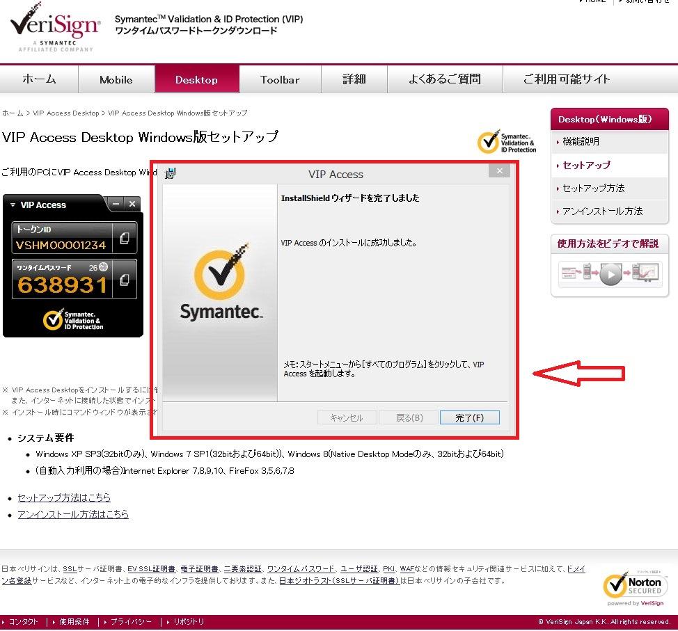Open リポジトリ footer link
The height and width of the screenshot is (631, 678).
(x=188, y=621)
